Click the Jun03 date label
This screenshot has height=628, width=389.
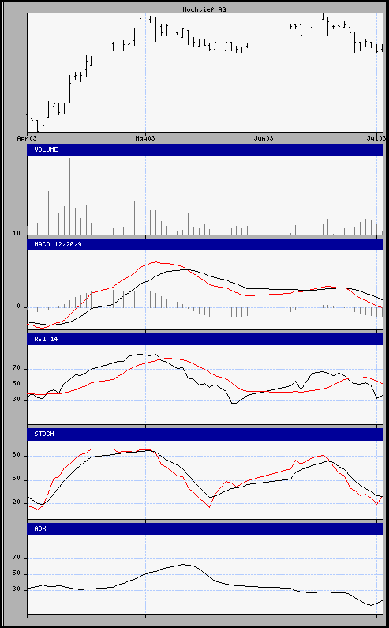(264, 138)
